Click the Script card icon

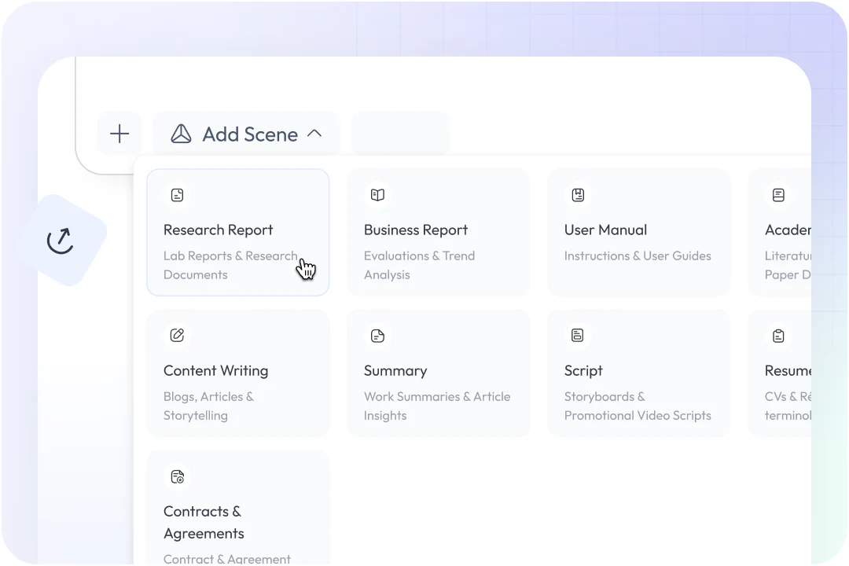(x=579, y=336)
